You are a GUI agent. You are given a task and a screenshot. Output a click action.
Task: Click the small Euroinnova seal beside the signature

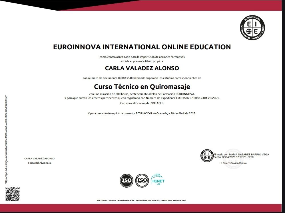click(207, 156)
